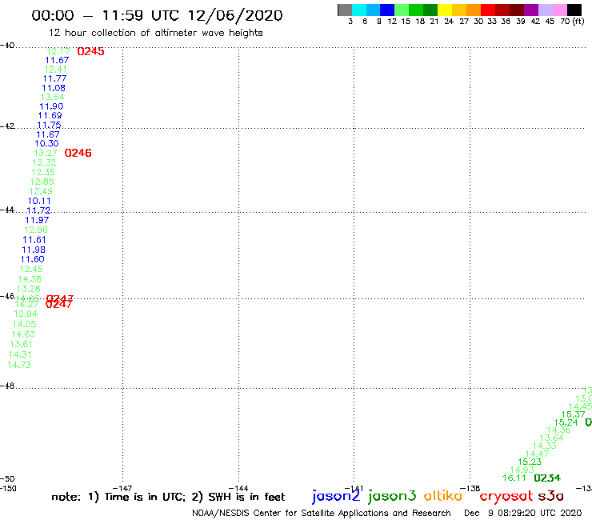592x520 pixels.
Task: Click the Dec 9 08:29:20 UTC timestamp
Action: [523, 513]
